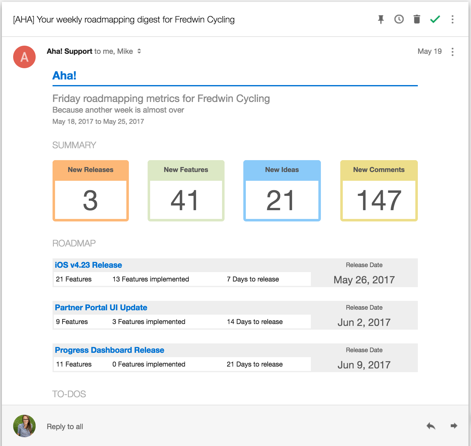Open the Partner Portal UI Update link
471x446 pixels.
[101, 307]
